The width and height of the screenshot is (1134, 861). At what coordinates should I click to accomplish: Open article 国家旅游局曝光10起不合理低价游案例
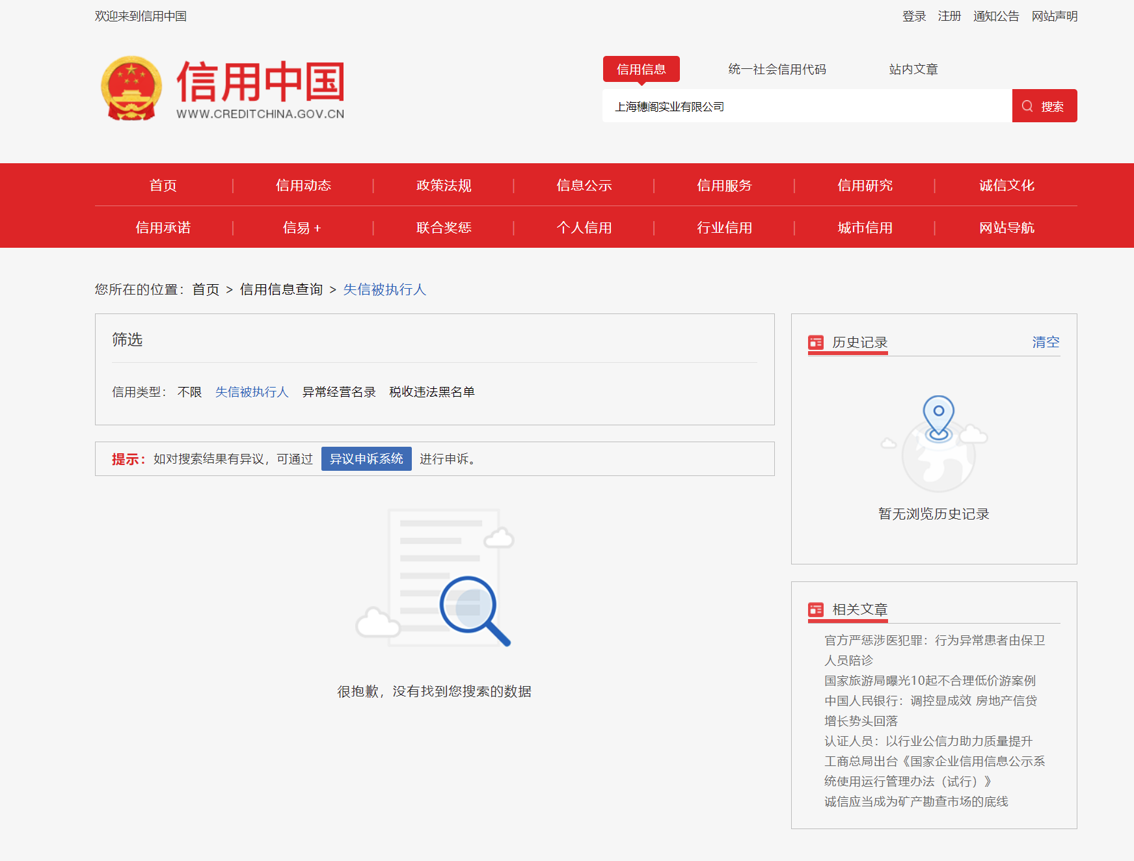tap(930, 681)
